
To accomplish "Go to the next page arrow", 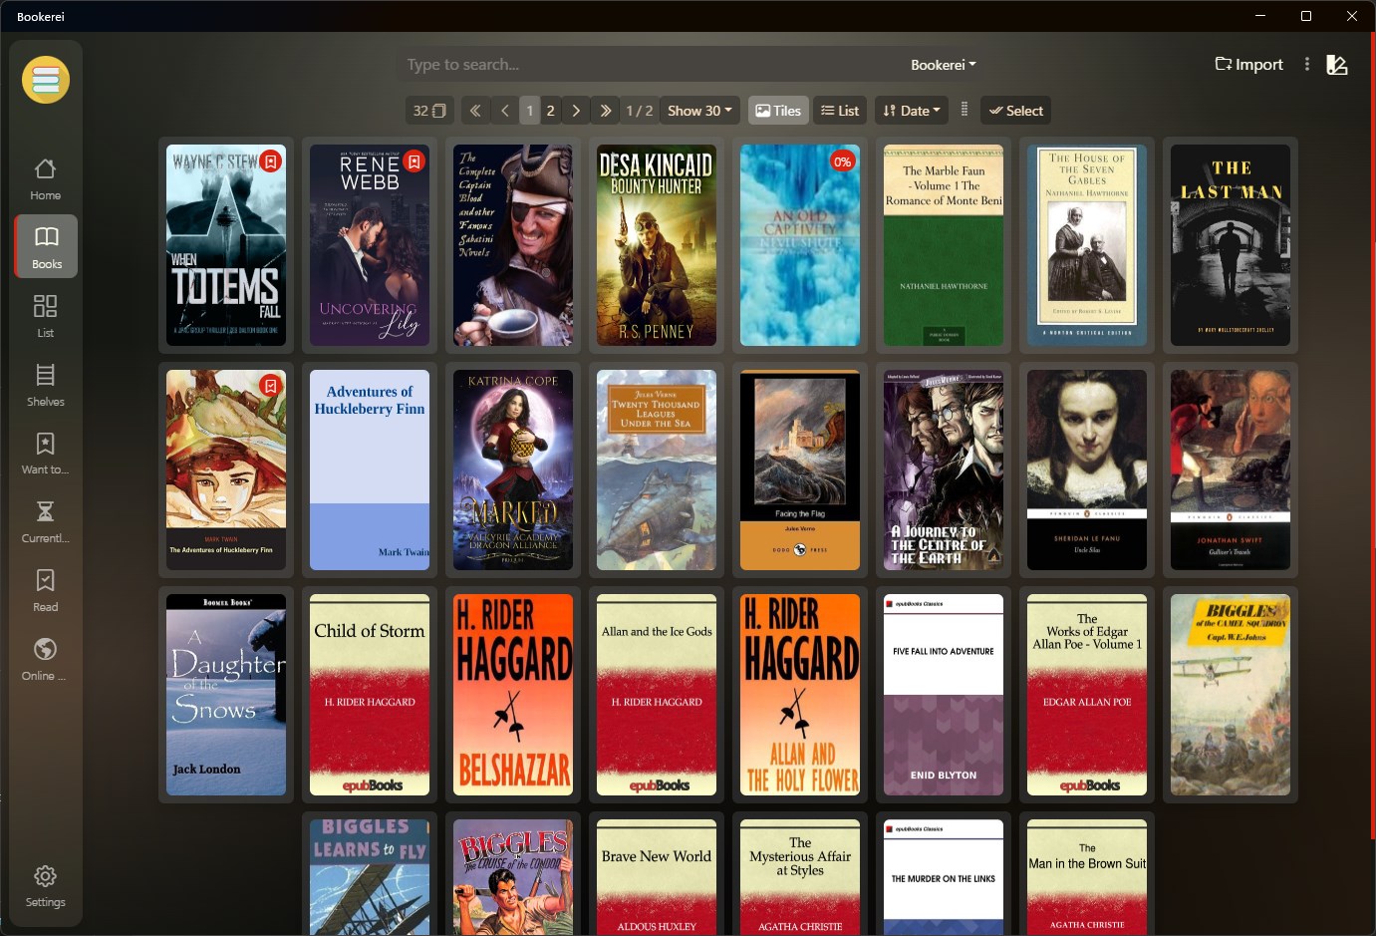I will pos(576,111).
